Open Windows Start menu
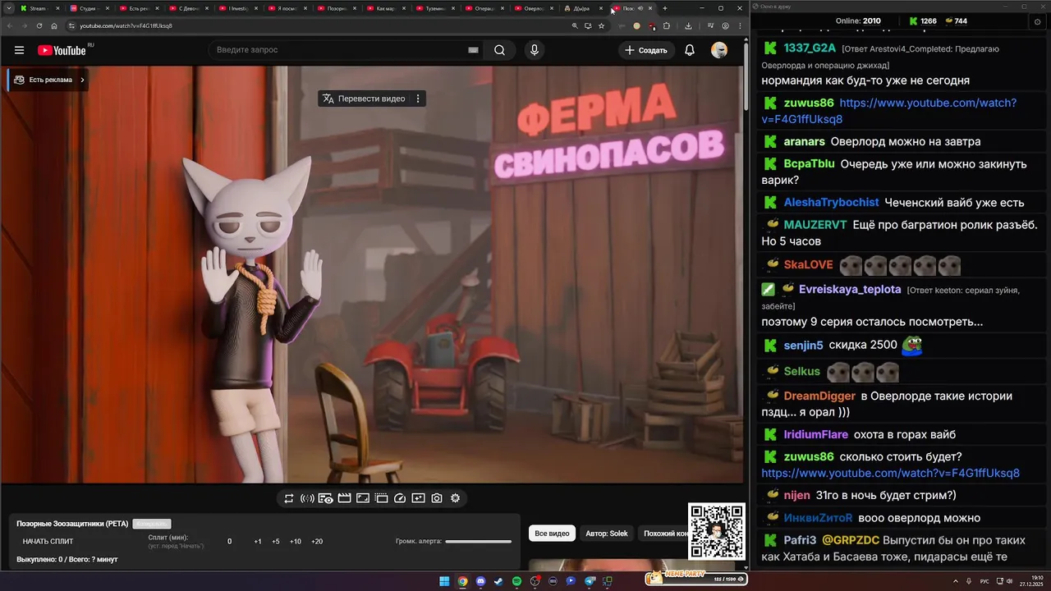Screen dimensions: 1051x591 (x=444, y=581)
